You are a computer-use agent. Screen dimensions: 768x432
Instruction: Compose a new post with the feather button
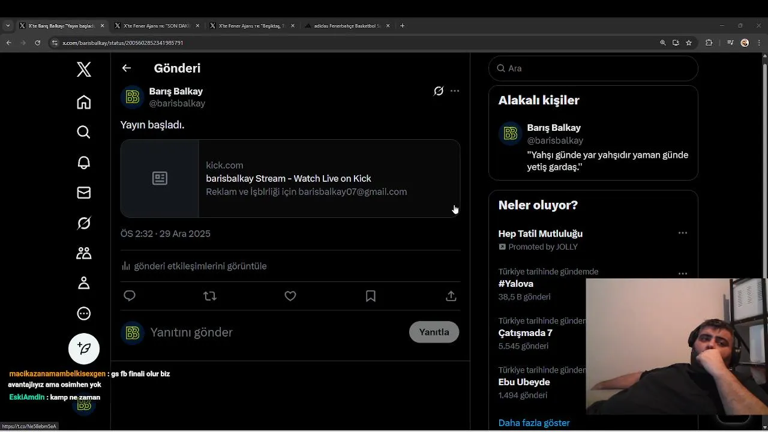[x=84, y=349]
